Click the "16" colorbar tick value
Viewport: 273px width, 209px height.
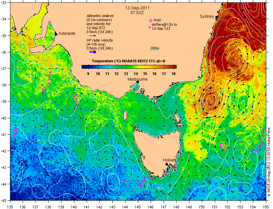click(x=155, y=74)
